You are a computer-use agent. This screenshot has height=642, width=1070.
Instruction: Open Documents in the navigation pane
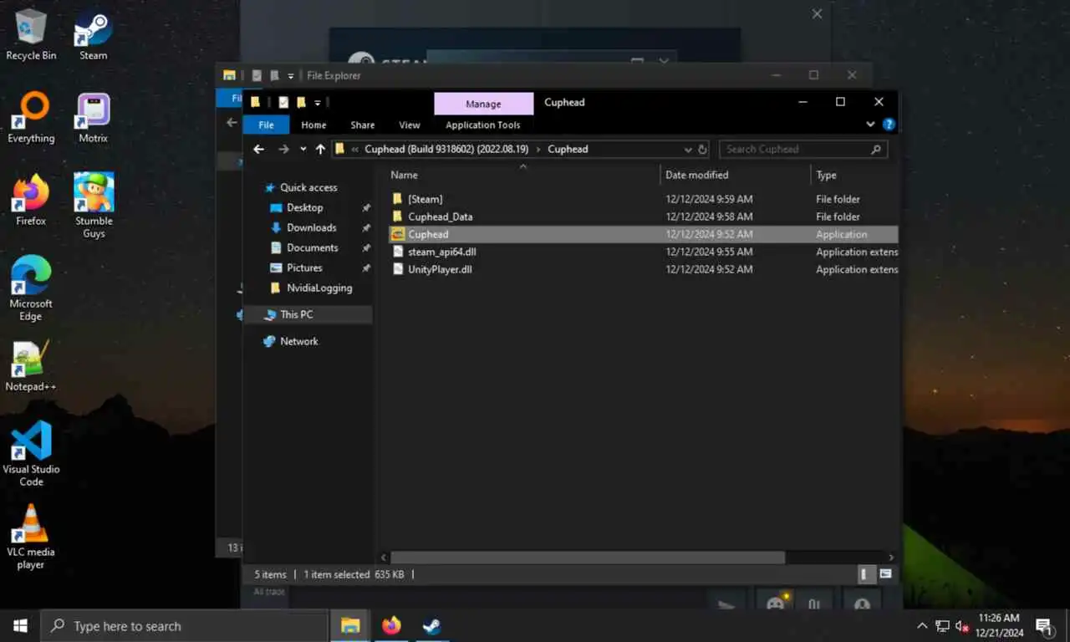(312, 247)
